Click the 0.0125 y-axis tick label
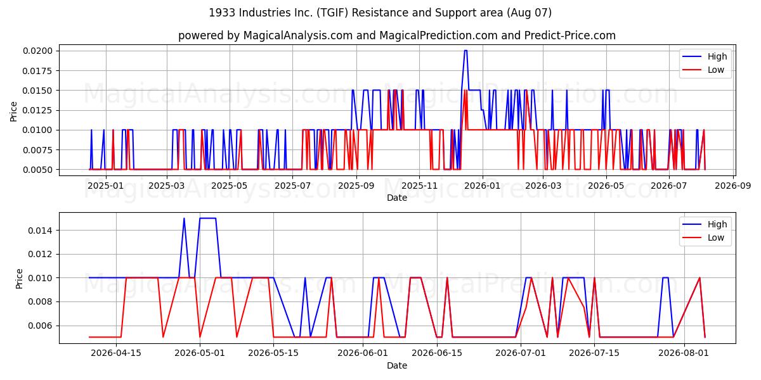The image size is (761, 380). 39,110
